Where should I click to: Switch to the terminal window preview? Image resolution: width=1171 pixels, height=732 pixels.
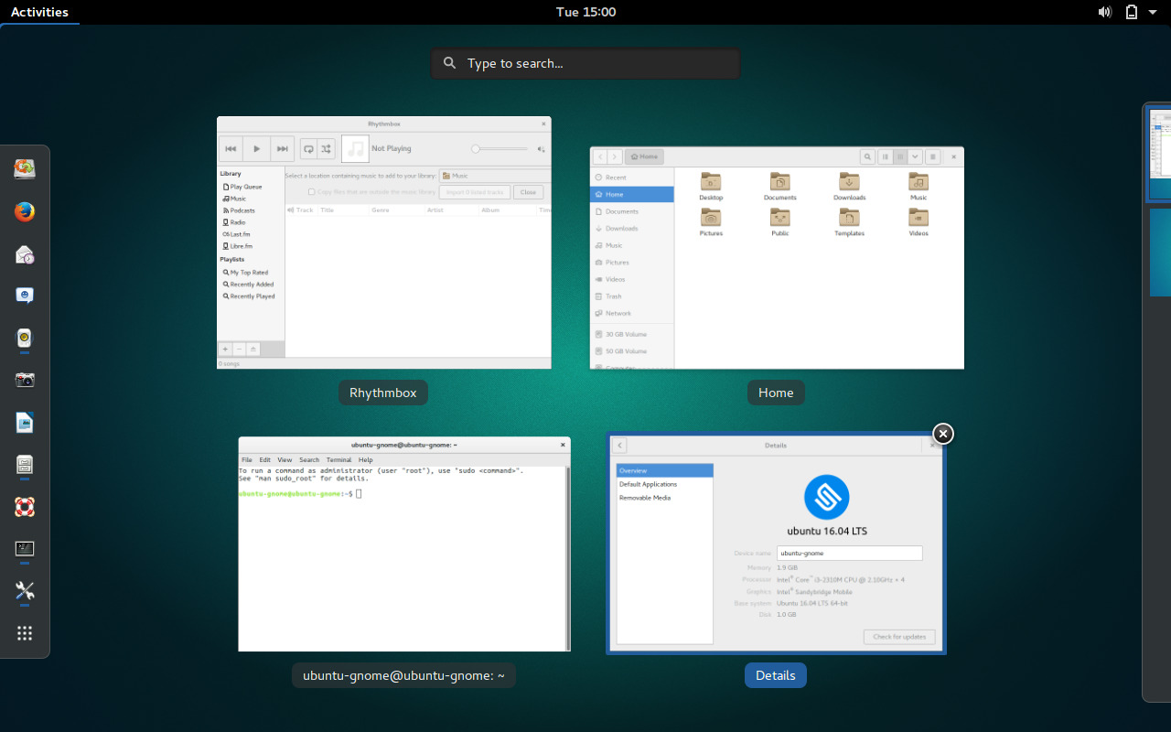click(404, 544)
